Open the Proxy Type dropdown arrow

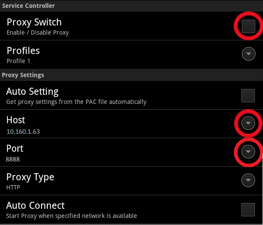tap(249, 180)
